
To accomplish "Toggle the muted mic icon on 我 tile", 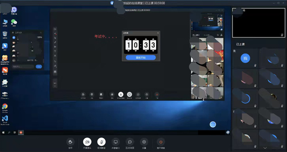I will tap(255, 65).
